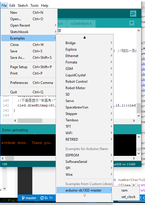Expand the LiquidCrystal examples submenu
The width and height of the screenshot is (145, 205).
click(85, 75)
